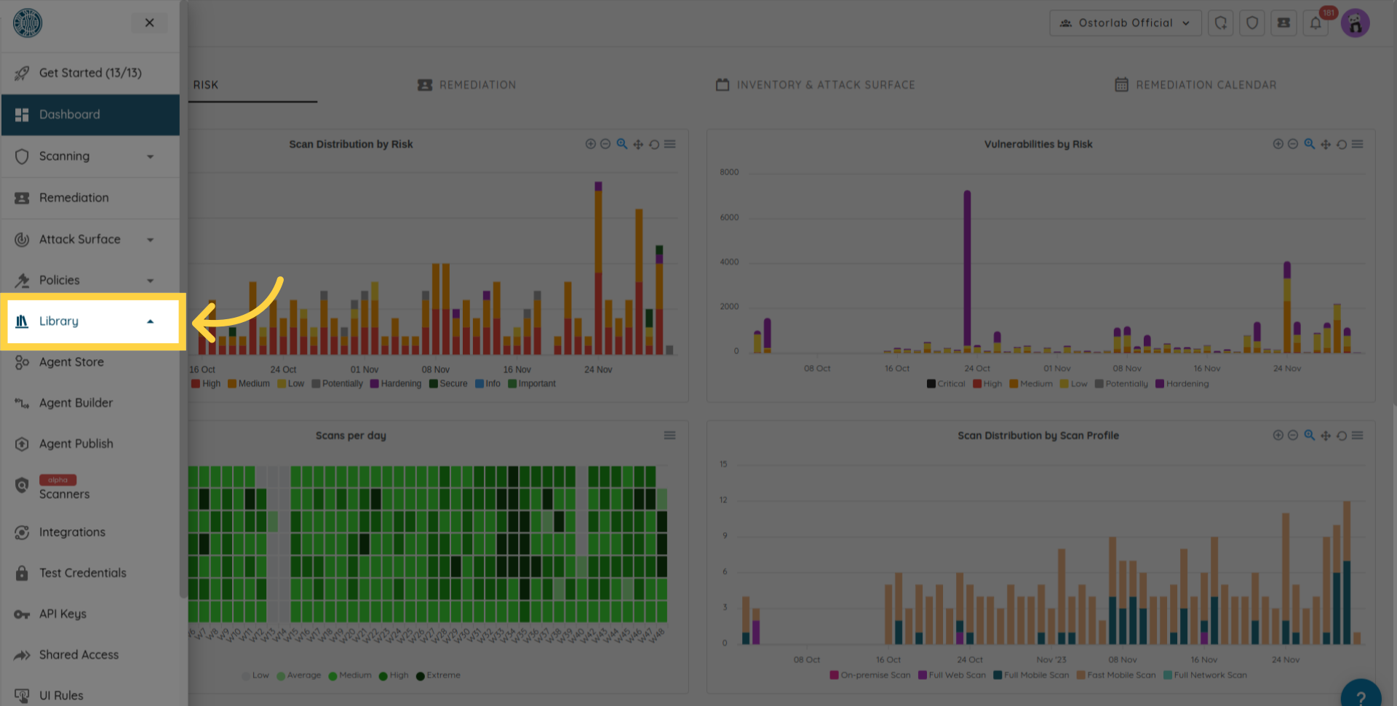
Task: Select pan tool on Scan Profile chart
Action: pyautogui.click(x=1326, y=436)
